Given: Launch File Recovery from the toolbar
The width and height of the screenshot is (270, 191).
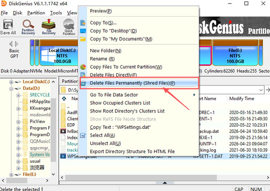Looking at the screenshot, I should (x=49, y=26).
